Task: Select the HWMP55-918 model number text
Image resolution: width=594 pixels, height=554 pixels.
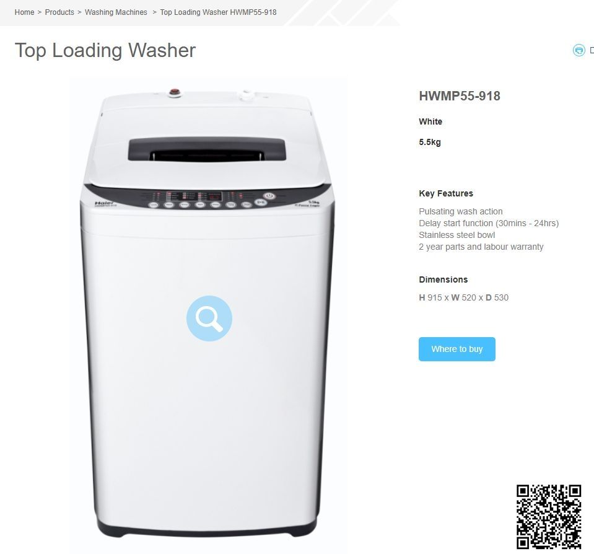Action: [x=460, y=96]
